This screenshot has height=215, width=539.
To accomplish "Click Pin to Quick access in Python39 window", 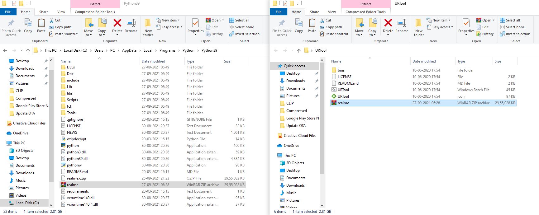I will pyautogui.click(x=11, y=28).
